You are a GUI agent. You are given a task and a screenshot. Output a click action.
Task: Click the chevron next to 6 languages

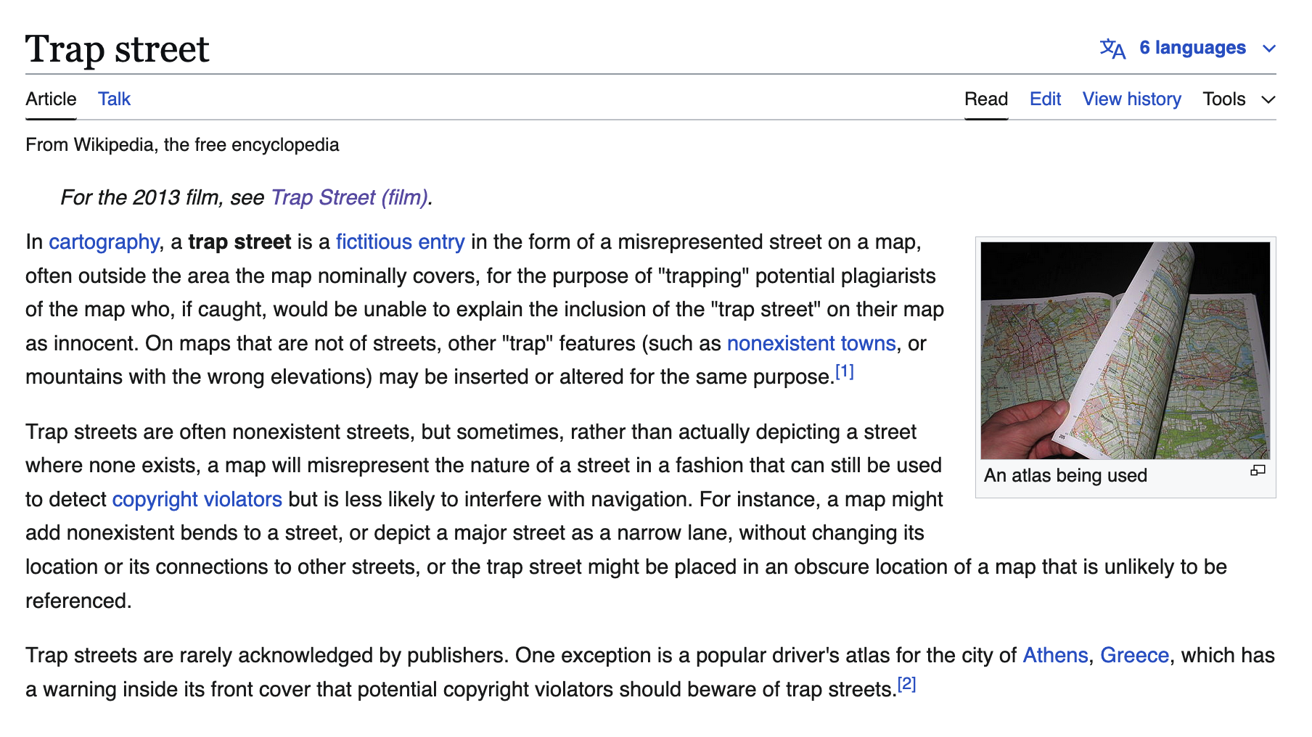[1268, 49]
